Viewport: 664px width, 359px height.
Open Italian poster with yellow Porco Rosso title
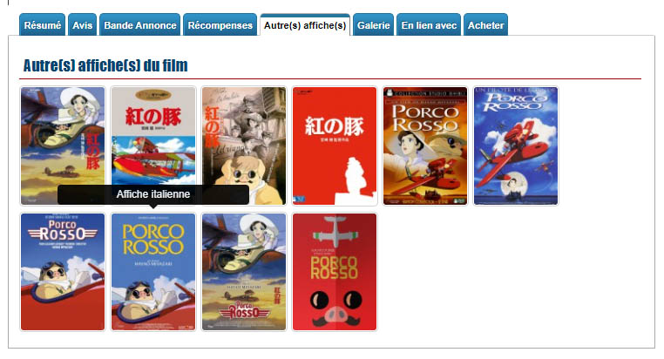153,272
